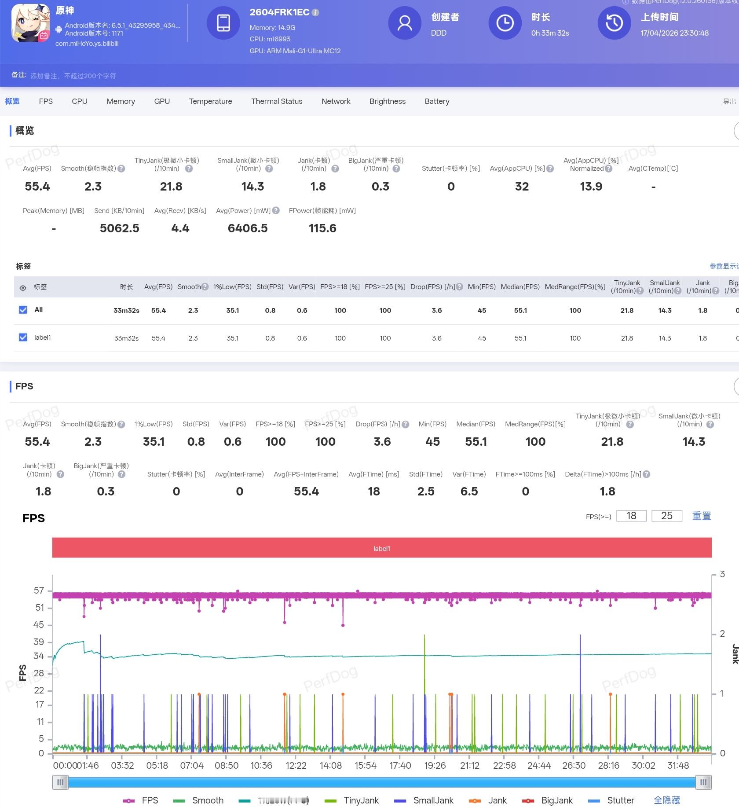Screen dimensions: 739x807
Task: Open the 参数显示 settings link
Action: [x=724, y=266]
